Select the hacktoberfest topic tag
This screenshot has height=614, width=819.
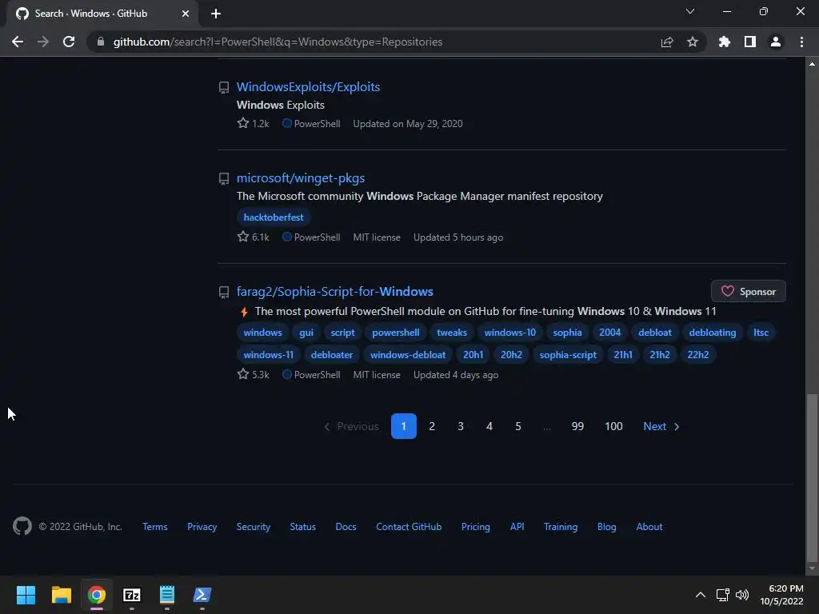pyautogui.click(x=274, y=217)
